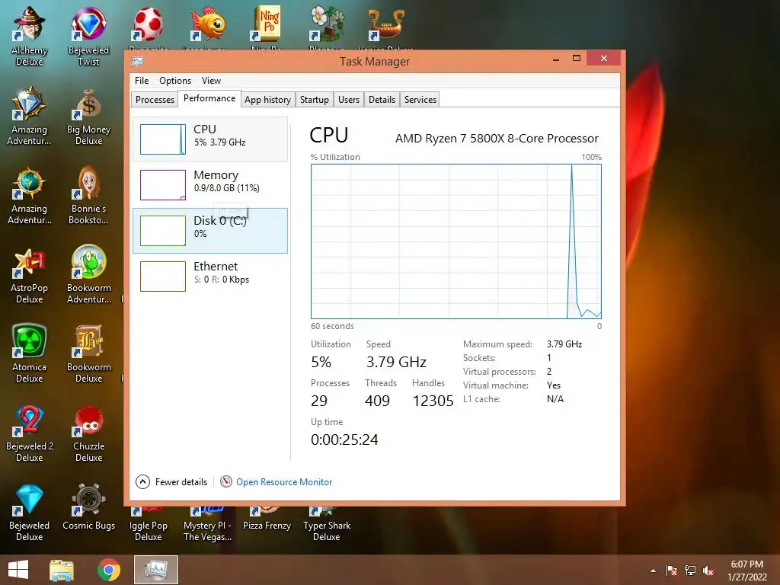Click the AMD Ryzen 7 5800X processor name

[497, 139]
